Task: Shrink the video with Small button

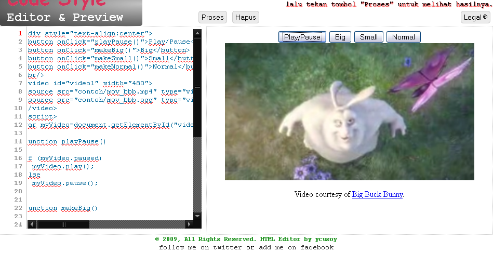Action: [368, 37]
